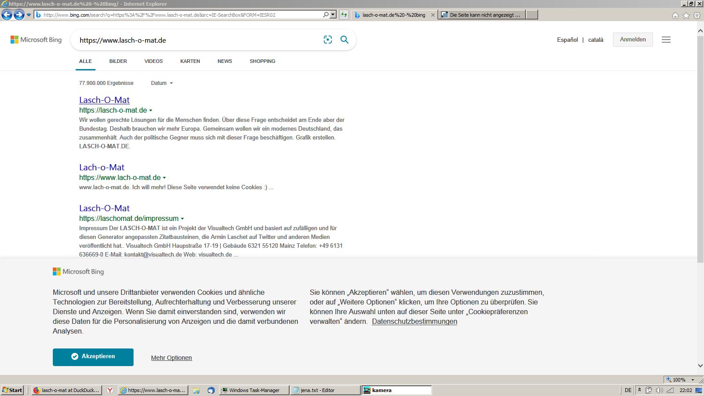Viewport: 704px width, 396px height.
Task: Click the Bing search query box
Action: [x=198, y=40]
